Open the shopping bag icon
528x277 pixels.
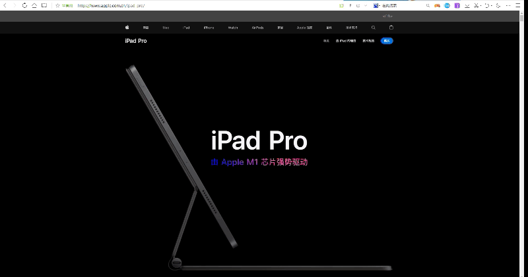click(x=391, y=28)
